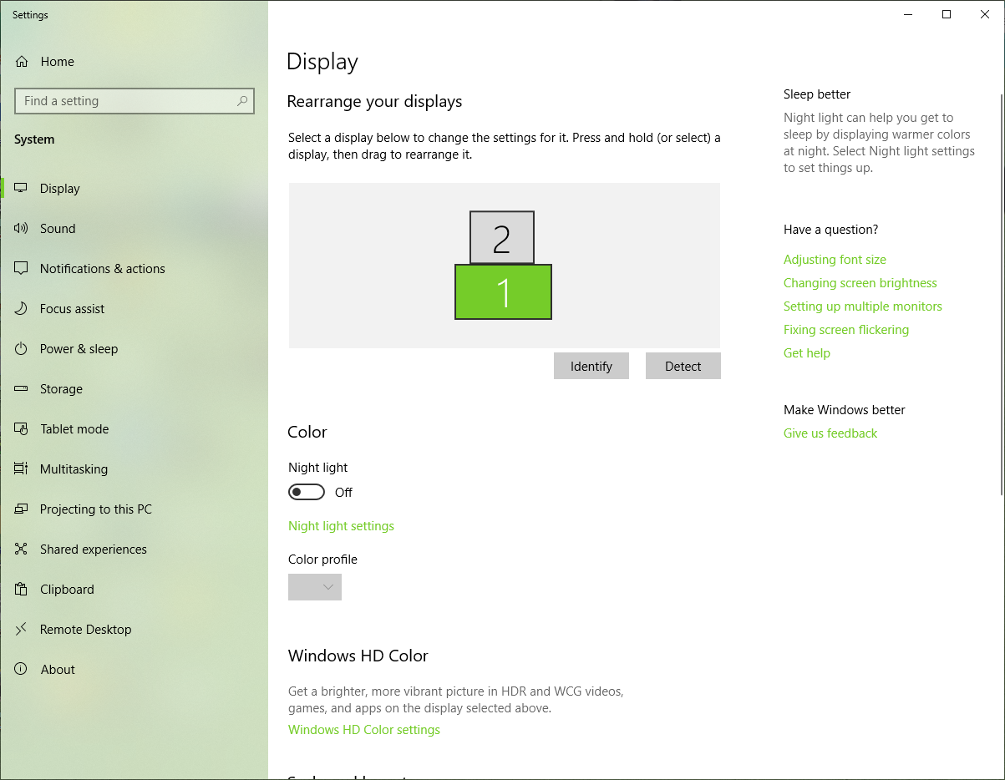Minimize the Settings window
This screenshot has height=780, width=1005.
click(908, 14)
